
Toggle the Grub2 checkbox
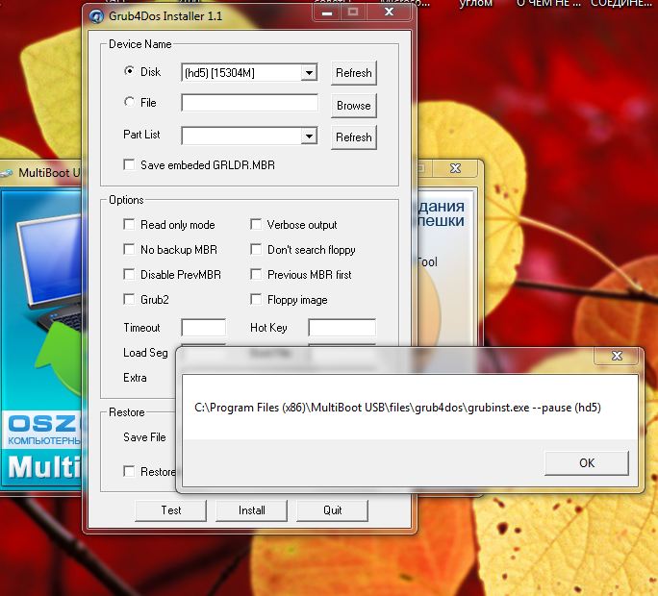coord(130,300)
